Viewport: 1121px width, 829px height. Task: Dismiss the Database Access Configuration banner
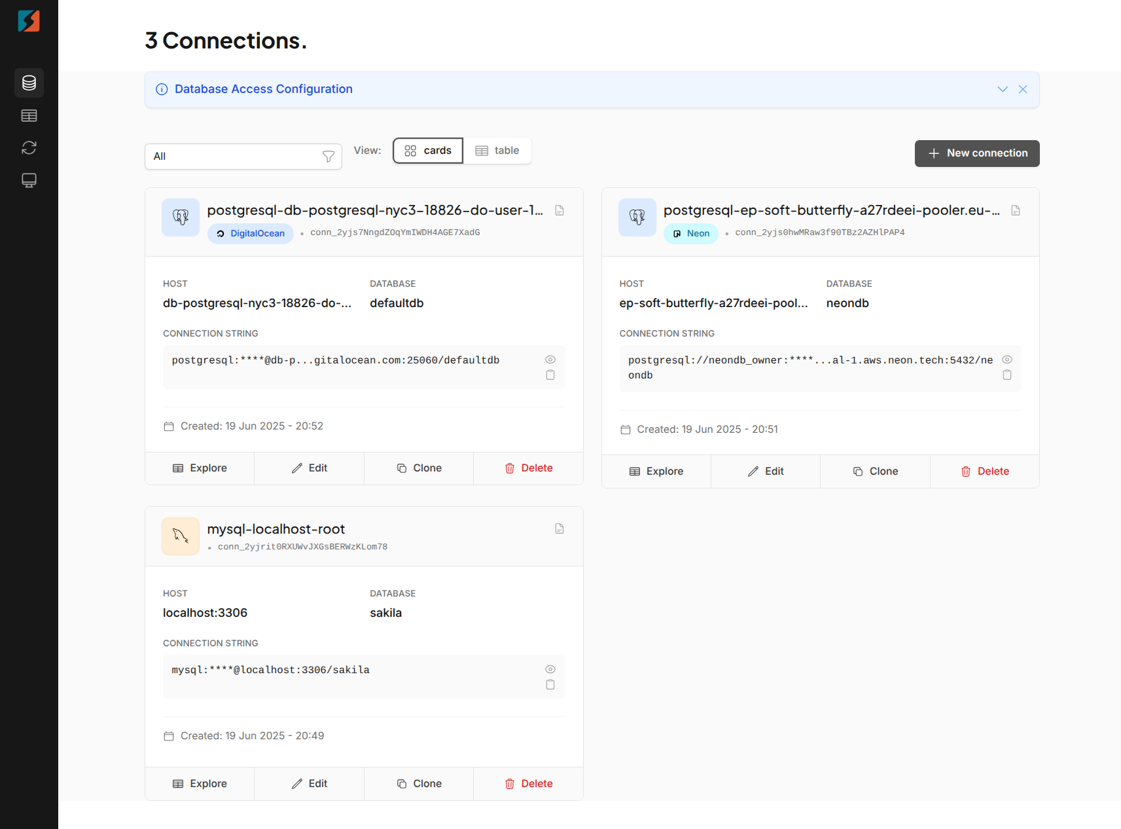[x=1023, y=89]
